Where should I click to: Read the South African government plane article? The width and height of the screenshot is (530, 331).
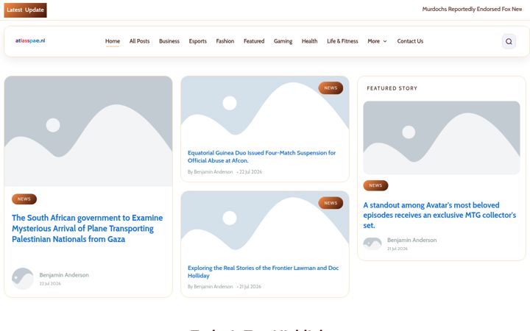(x=87, y=228)
